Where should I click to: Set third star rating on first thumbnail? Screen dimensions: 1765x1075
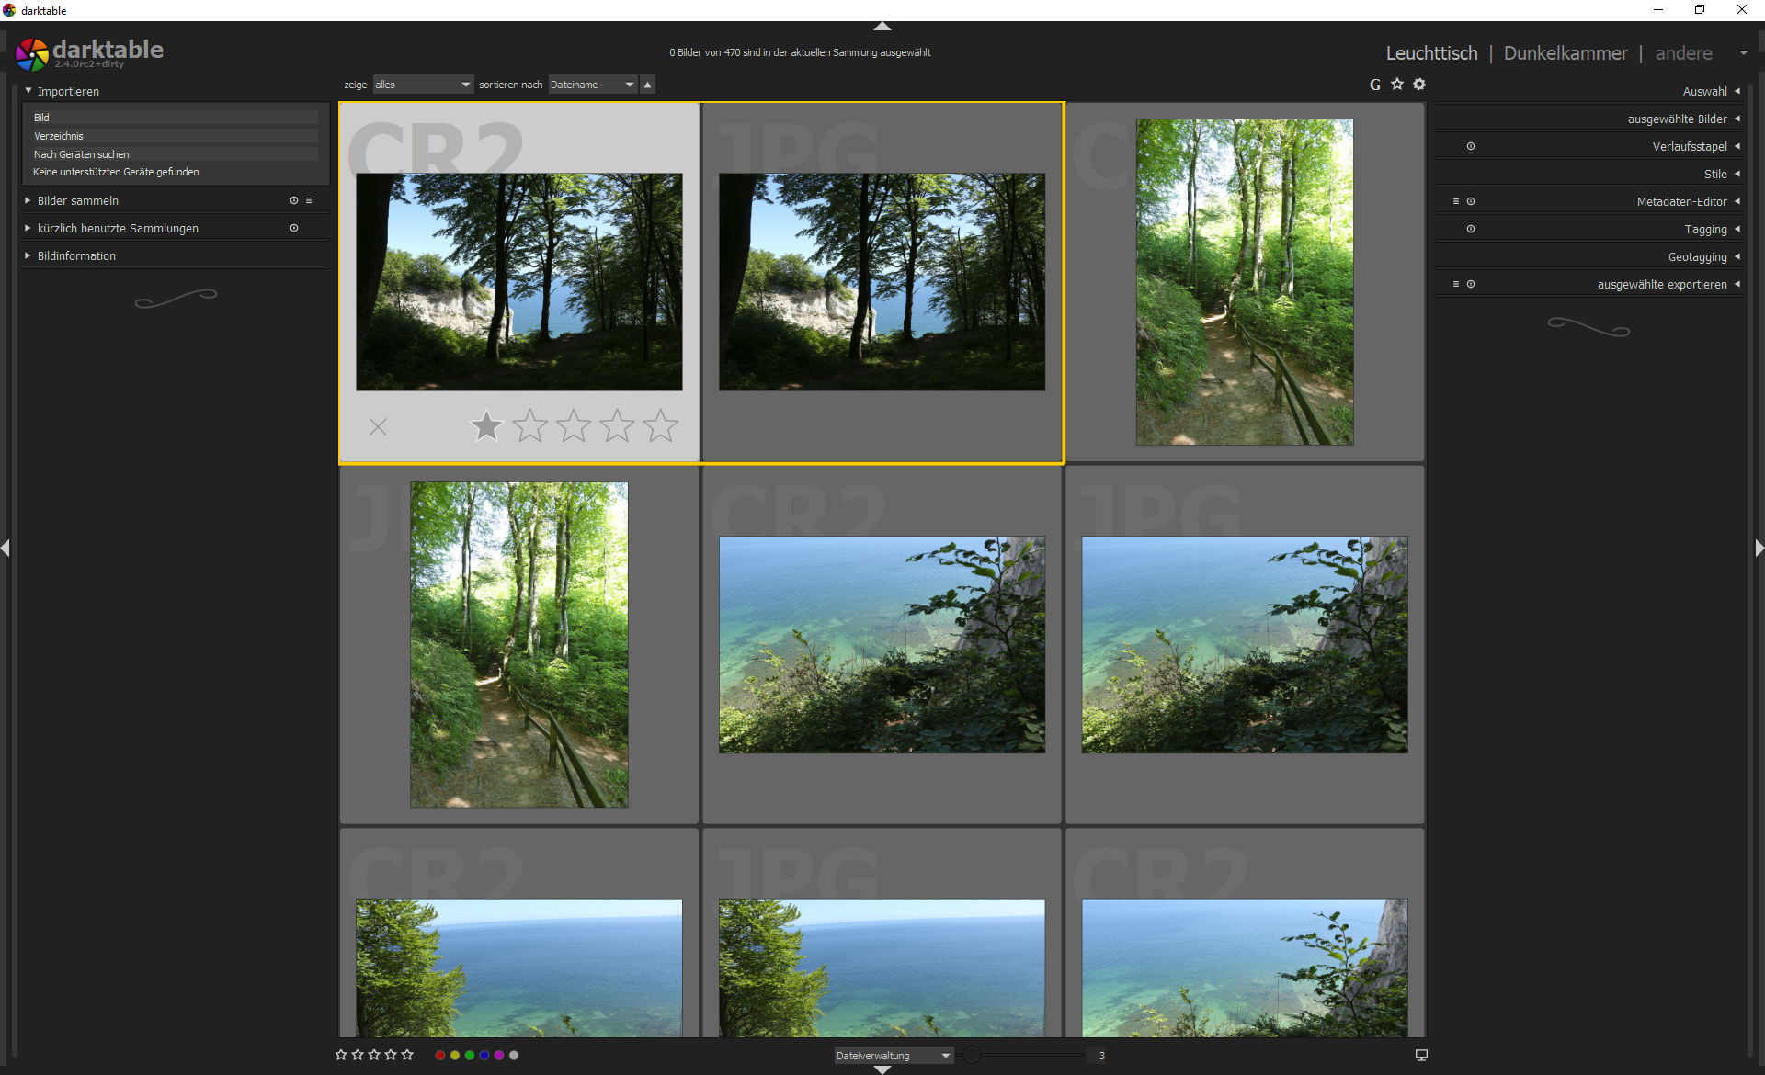574,426
